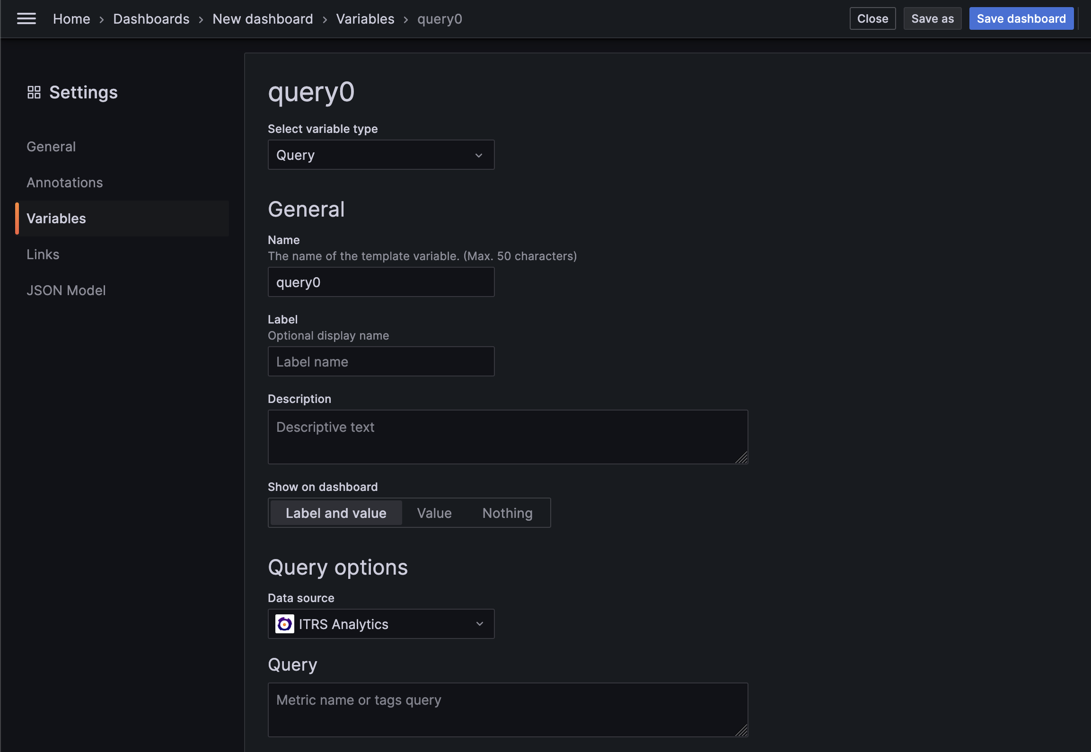Focus the Metric name or tags query box
This screenshot has height=752, width=1091.
click(507, 709)
